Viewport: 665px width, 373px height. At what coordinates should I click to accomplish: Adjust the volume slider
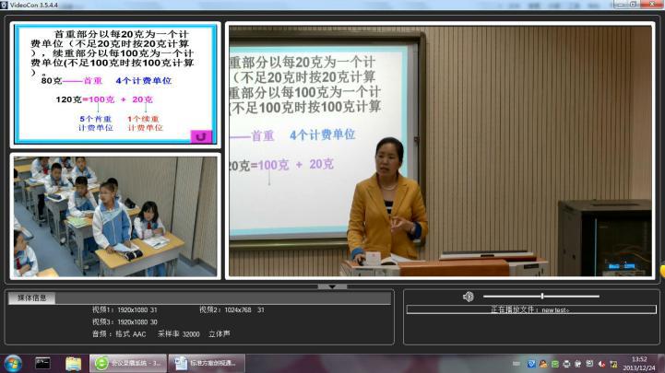(x=541, y=297)
